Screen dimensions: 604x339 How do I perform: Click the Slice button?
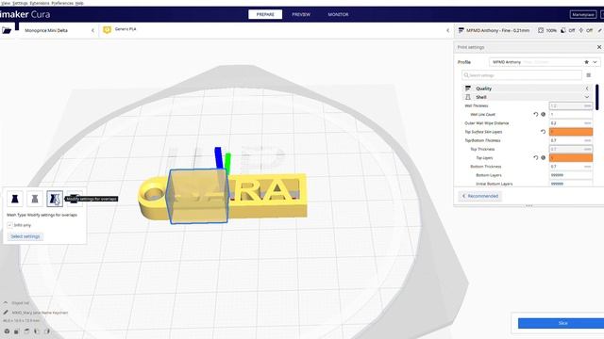[561, 323]
